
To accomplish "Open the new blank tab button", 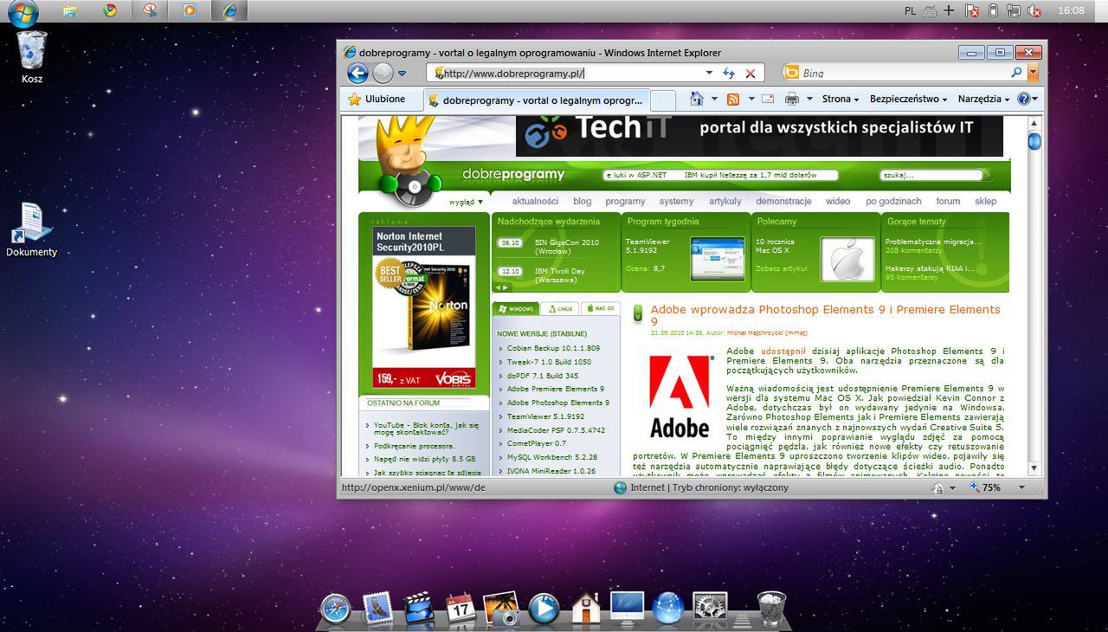I will 662,100.
